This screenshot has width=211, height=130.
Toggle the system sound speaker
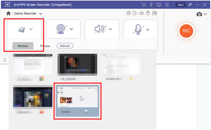point(100,29)
